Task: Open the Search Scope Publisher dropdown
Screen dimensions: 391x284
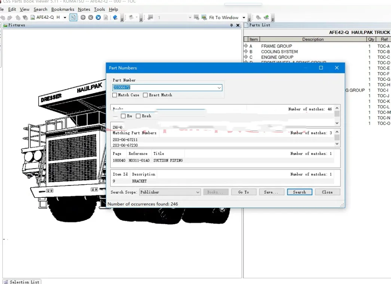Action: tap(198, 192)
